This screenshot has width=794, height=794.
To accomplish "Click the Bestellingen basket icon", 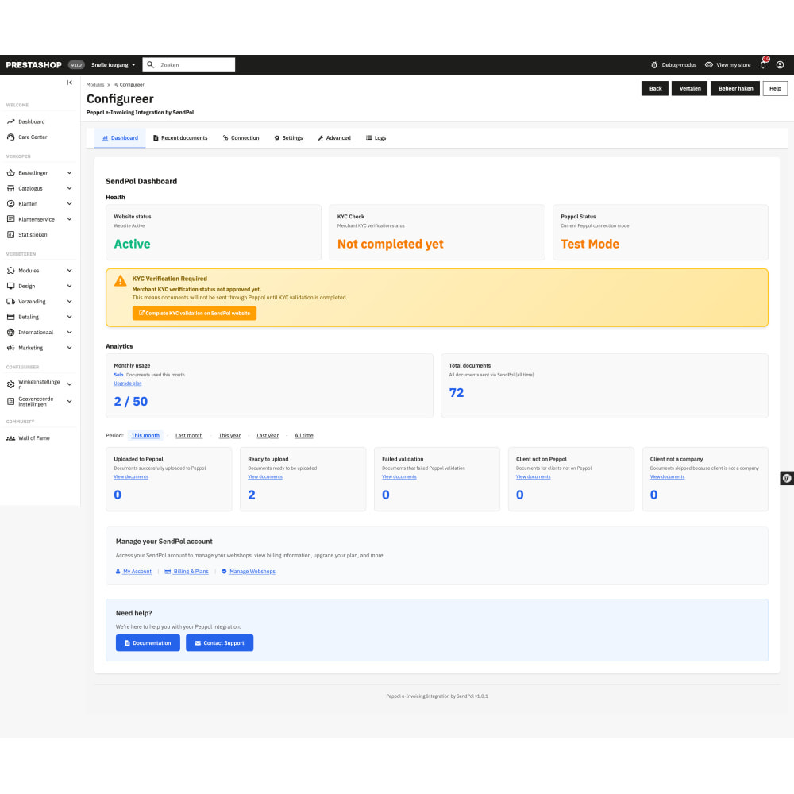I will click(x=10, y=172).
